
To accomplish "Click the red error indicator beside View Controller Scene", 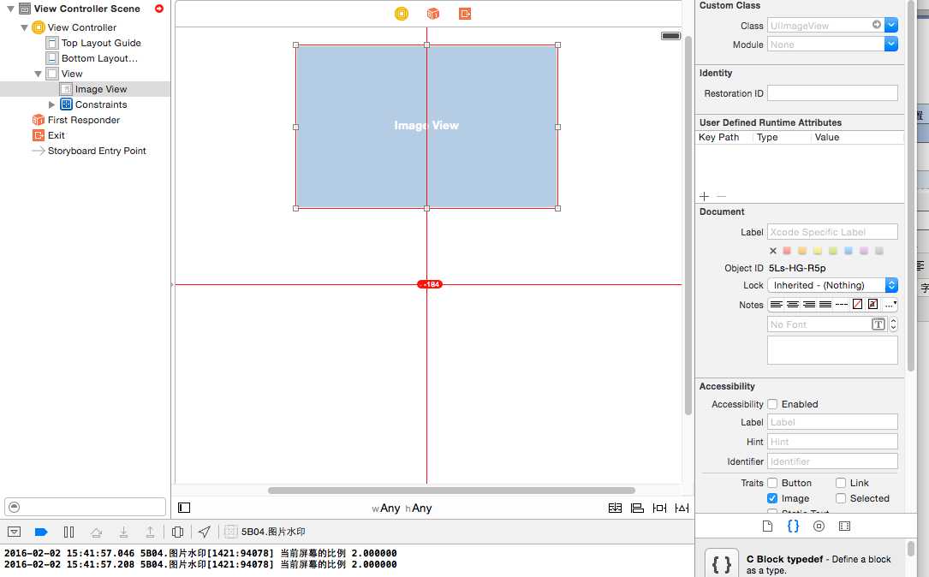I will click(158, 9).
